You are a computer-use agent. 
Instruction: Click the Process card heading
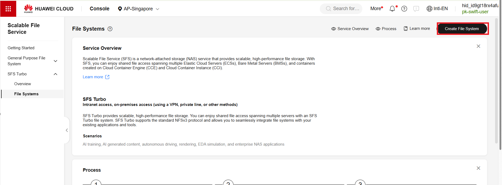pos(92,170)
